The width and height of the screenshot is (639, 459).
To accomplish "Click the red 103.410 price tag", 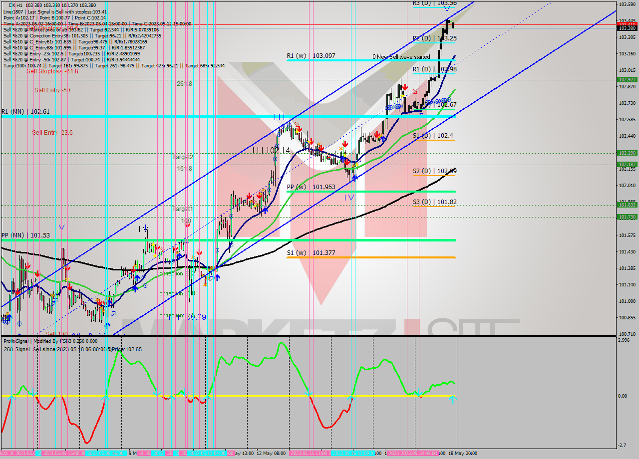I will [x=627, y=23].
